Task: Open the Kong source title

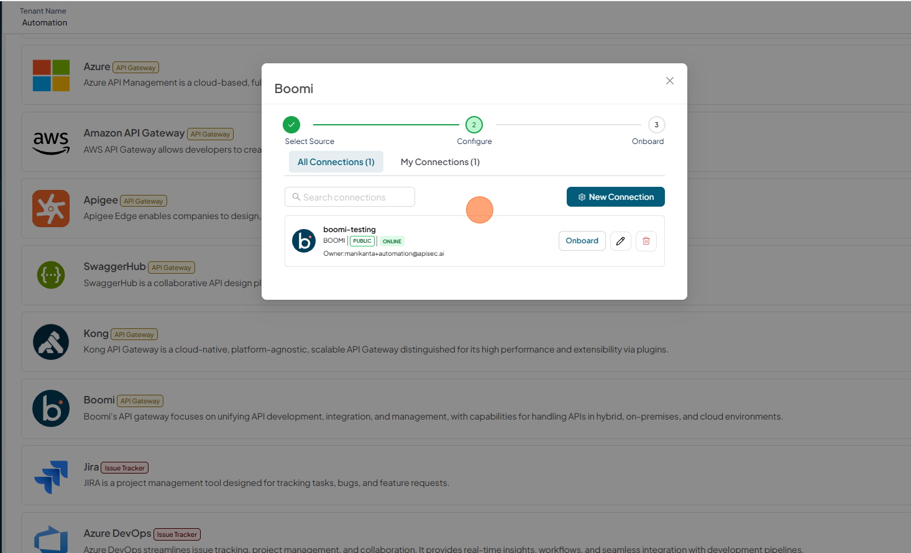Action: 96,334
